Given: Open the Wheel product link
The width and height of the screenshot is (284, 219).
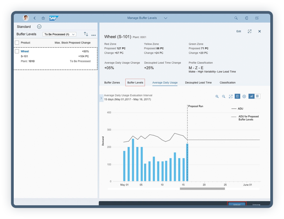Looking at the screenshot, I should 25,51.
